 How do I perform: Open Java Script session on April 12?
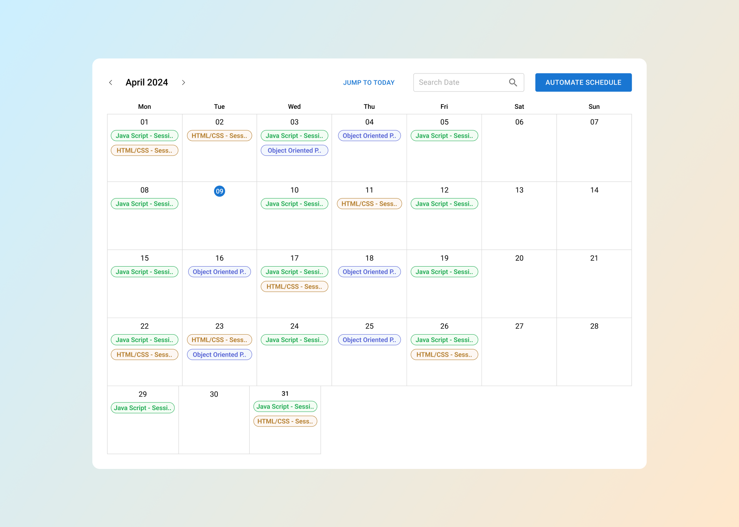coord(444,204)
